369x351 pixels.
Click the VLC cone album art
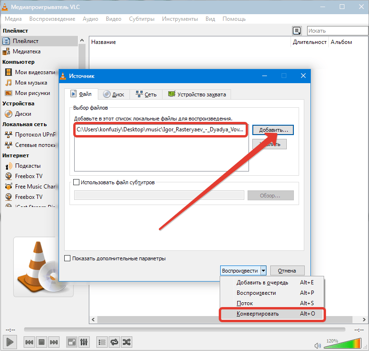(x=43, y=267)
